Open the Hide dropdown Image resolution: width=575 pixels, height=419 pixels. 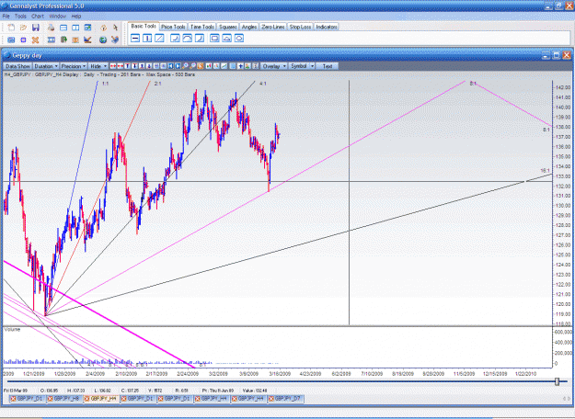coord(98,66)
